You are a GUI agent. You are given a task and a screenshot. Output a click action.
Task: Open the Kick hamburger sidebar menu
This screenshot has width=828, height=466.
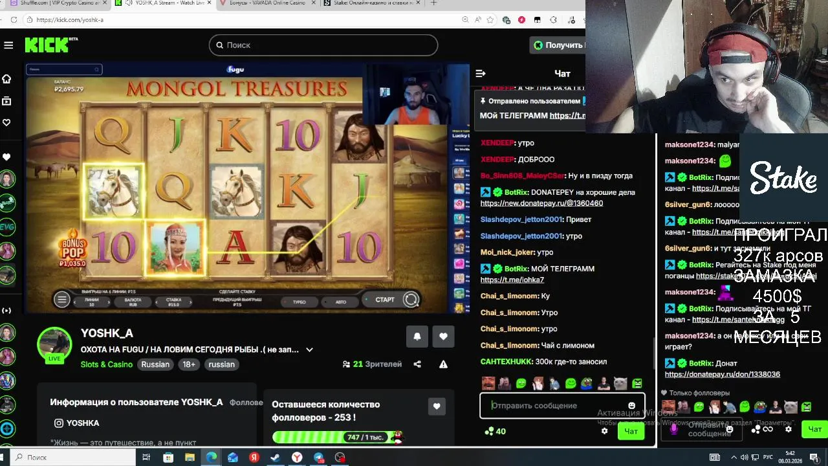coord(8,45)
